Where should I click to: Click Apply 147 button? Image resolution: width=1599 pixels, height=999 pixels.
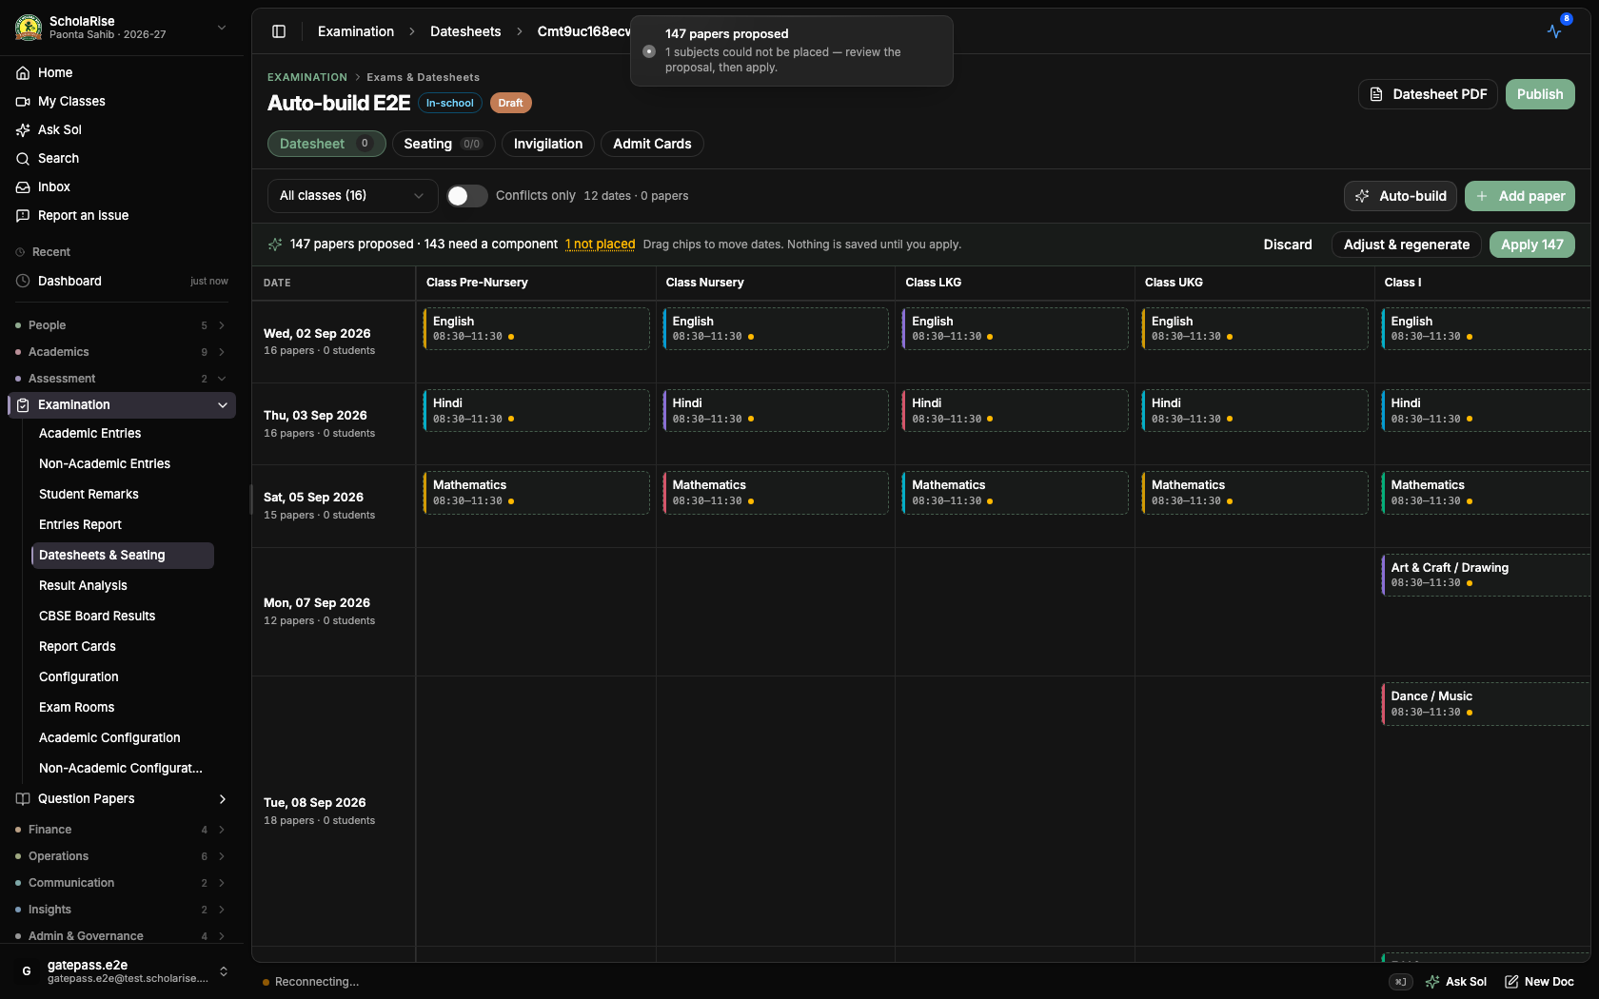point(1531,245)
